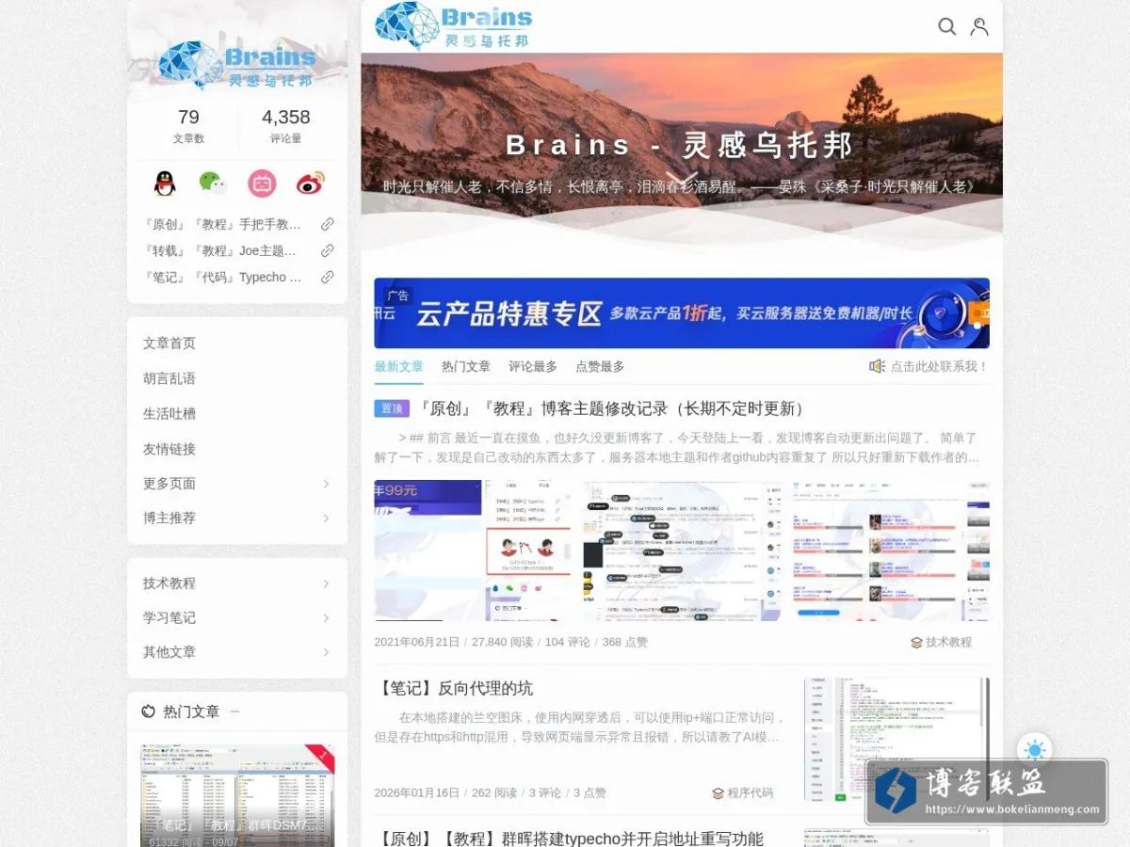Open 『笔记』『代码』Typecho sidebar link
The height and width of the screenshot is (847, 1130).
(x=222, y=277)
